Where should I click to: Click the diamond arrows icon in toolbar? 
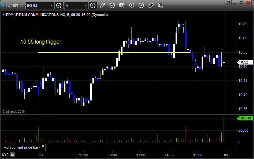(151, 5)
